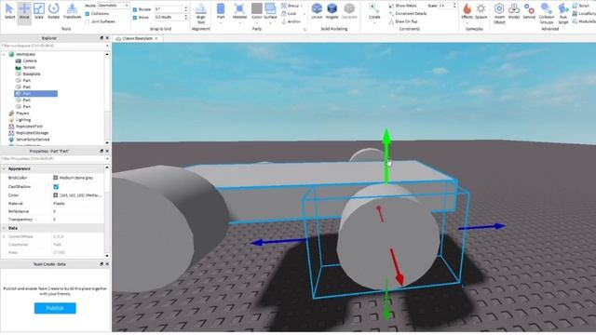Open the Material dropdown arrow
596x335 pixels.
(x=239, y=23)
